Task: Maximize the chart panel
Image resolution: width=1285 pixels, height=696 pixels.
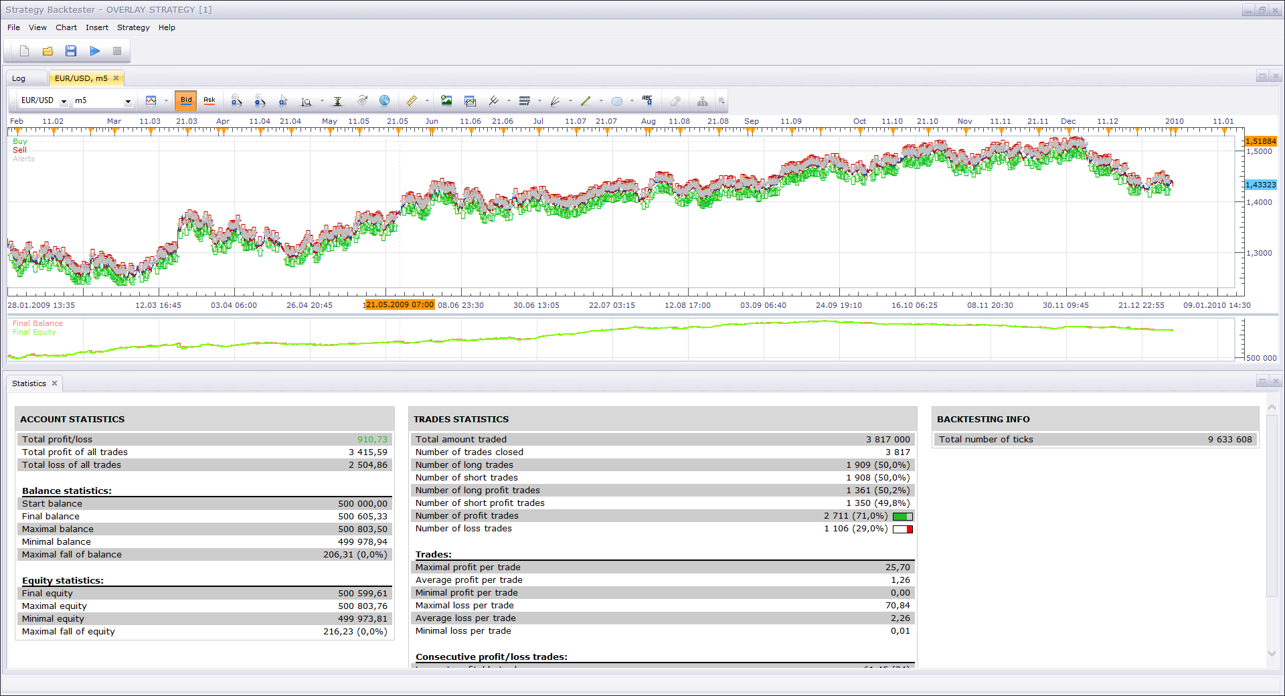Action: point(1262,76)
